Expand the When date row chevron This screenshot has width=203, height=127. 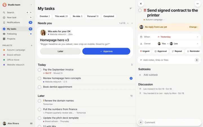pyautogui.click(x=198, y=37)
